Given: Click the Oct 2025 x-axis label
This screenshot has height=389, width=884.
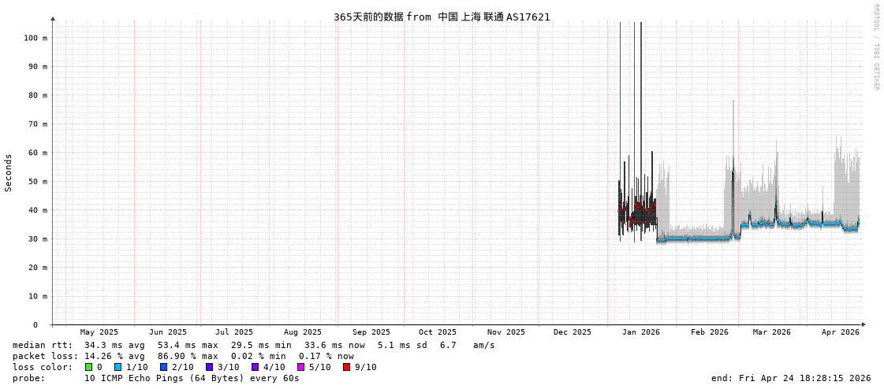Looking at the screenshot, I should 437,332.
